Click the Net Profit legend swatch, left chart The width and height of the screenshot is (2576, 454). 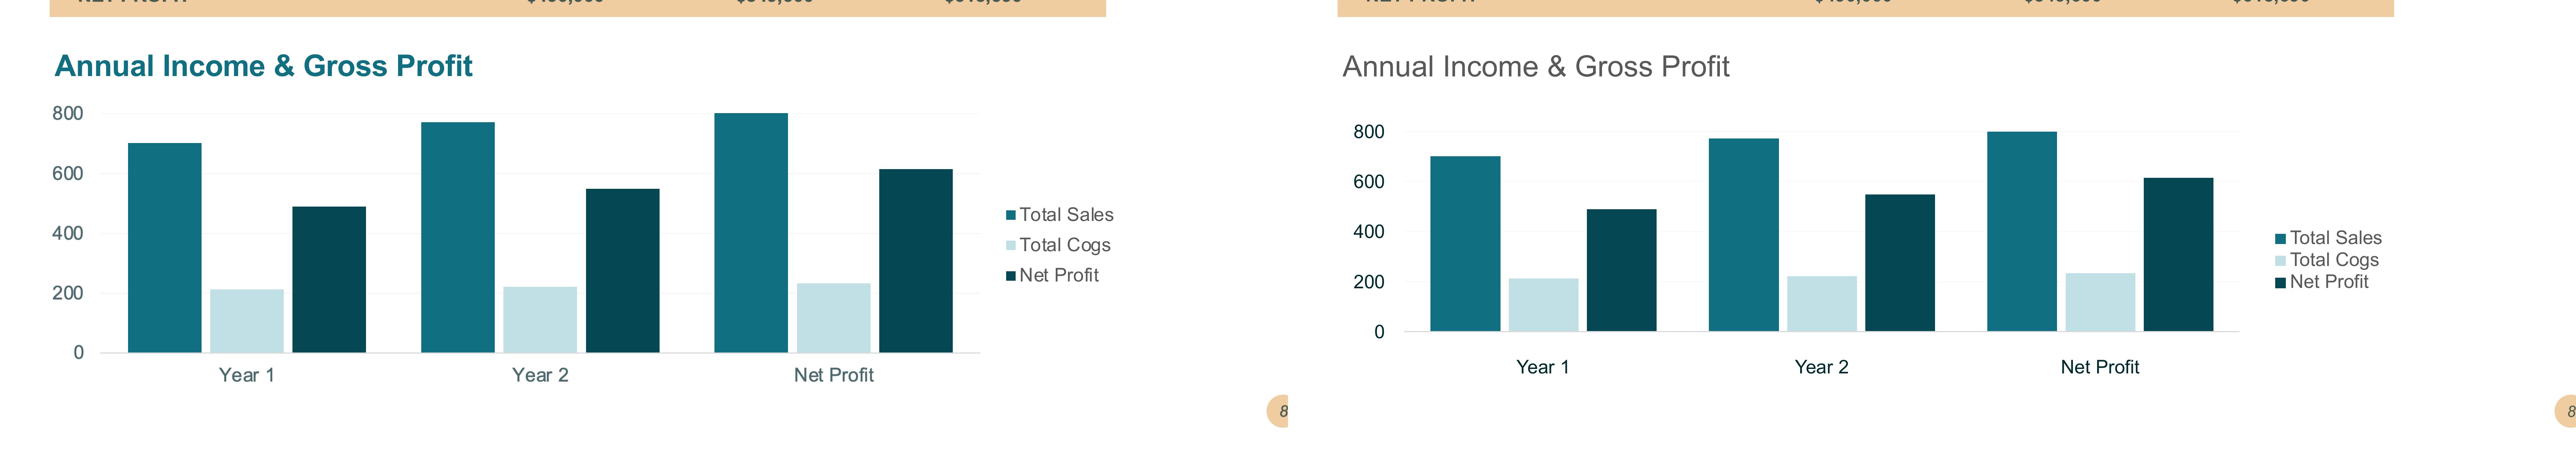tap(1011, 275)
